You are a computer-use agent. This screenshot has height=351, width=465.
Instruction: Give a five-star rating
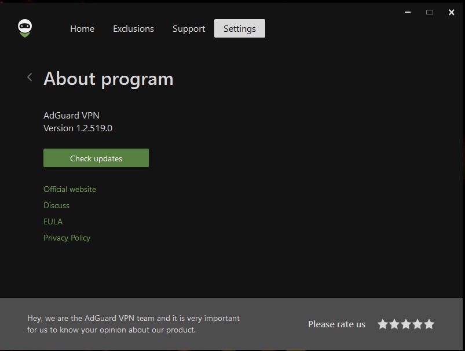pyautogui.click(x=429, y=324)
